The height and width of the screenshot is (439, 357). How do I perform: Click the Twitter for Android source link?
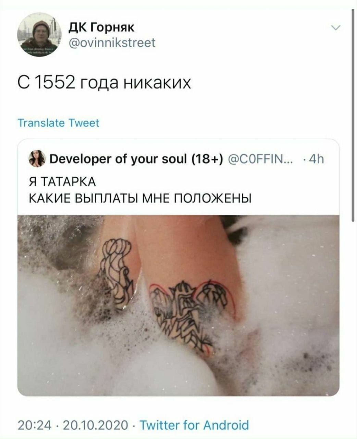point(194,425)
